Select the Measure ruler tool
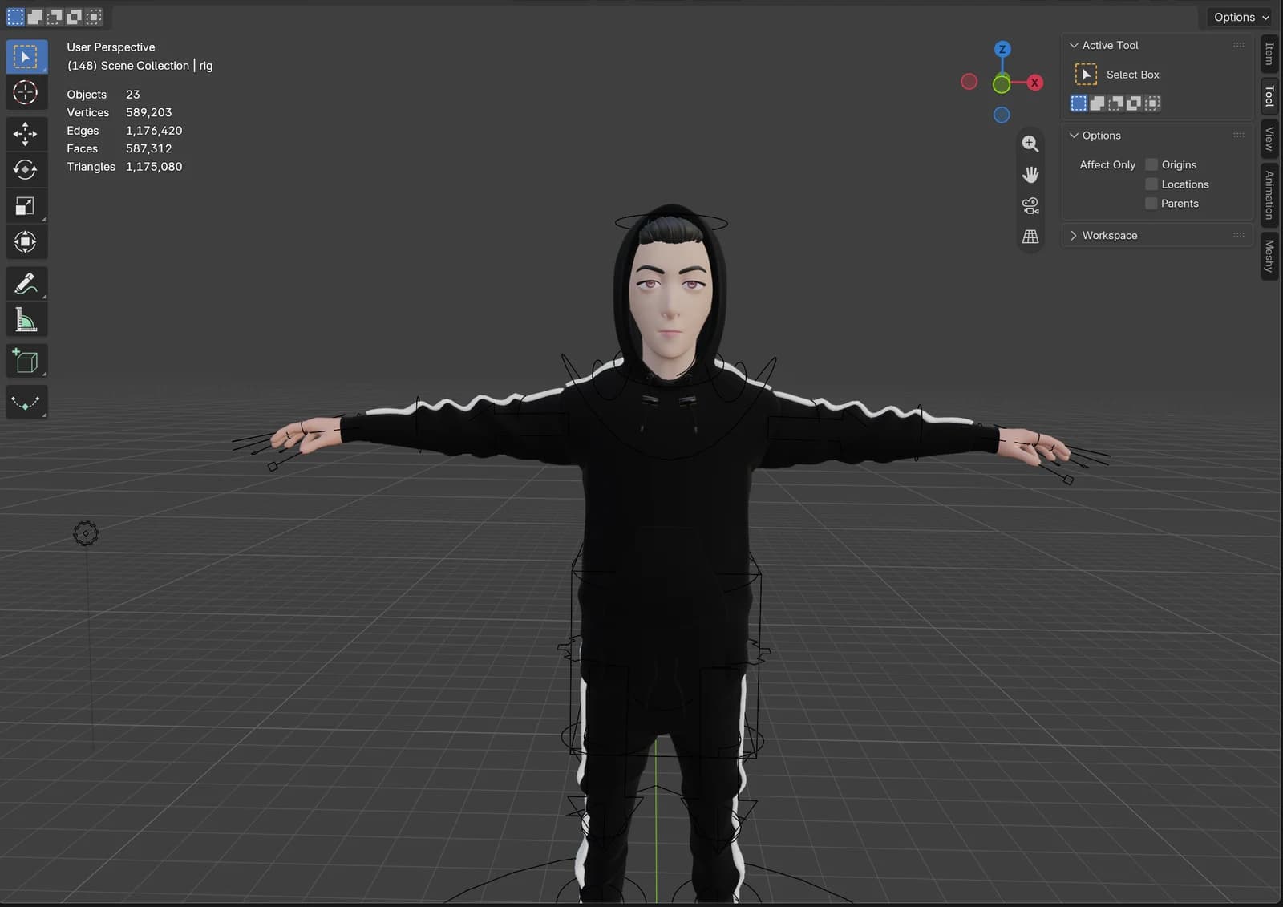Viewport: 1283px width, 907px height. click(26, 319)
